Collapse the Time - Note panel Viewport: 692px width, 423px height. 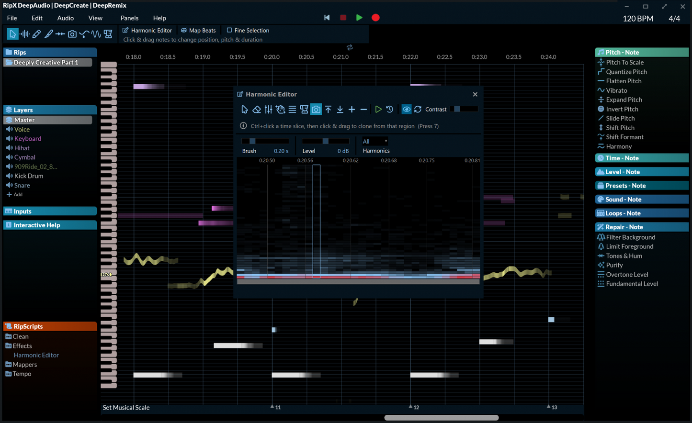tap(641, 157)
